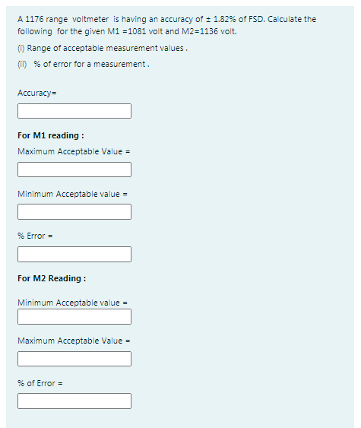Click '(ii) % of error for a measurement' line
Viewport: 361px width, 428px height.
(x=84, y=64)
